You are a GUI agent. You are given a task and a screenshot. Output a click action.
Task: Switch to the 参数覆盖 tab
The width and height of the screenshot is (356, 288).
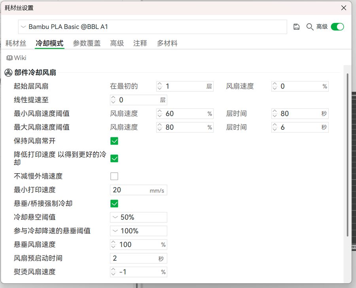pyautogui.click(x=87, y=43)
